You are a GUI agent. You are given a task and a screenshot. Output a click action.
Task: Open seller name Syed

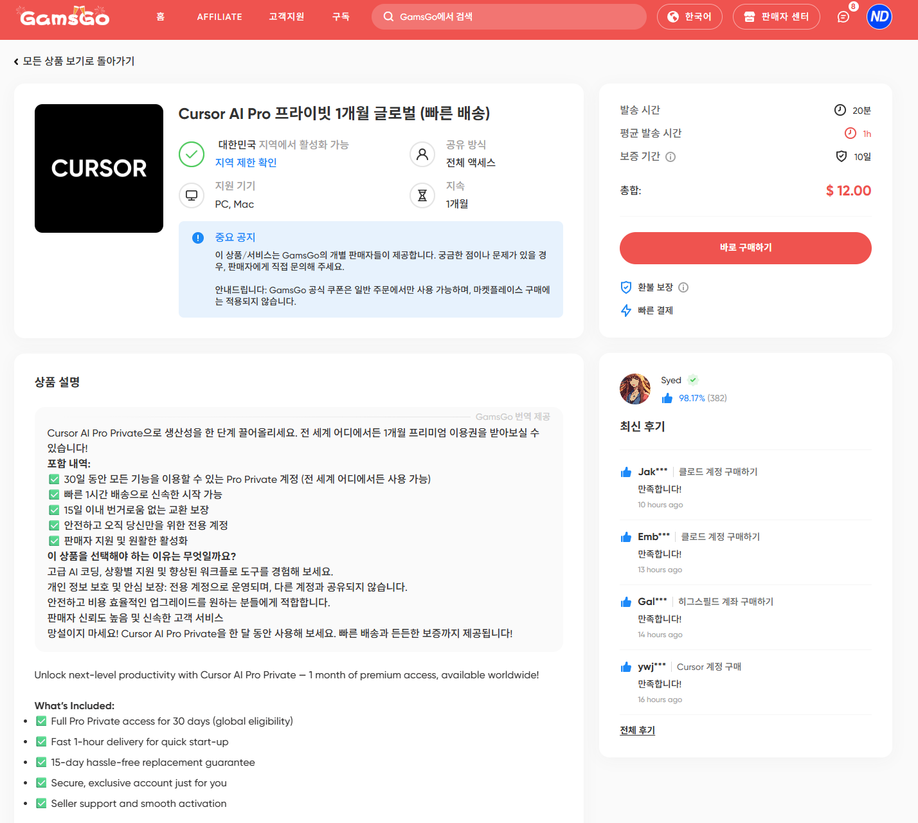671,381
